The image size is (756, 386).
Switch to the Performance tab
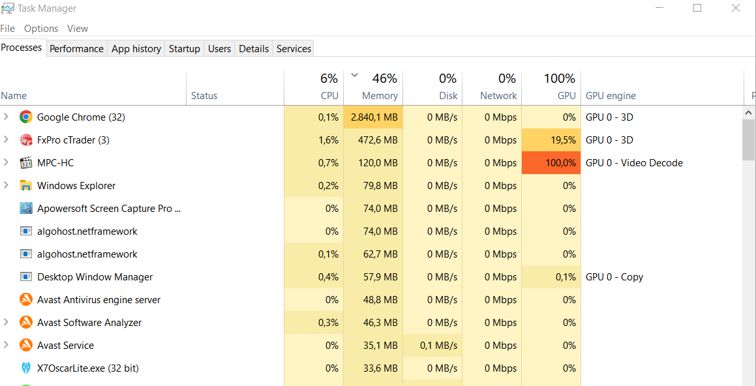tap(77, 49)
